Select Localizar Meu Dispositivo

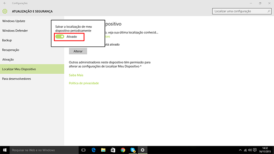pos(32,69)
